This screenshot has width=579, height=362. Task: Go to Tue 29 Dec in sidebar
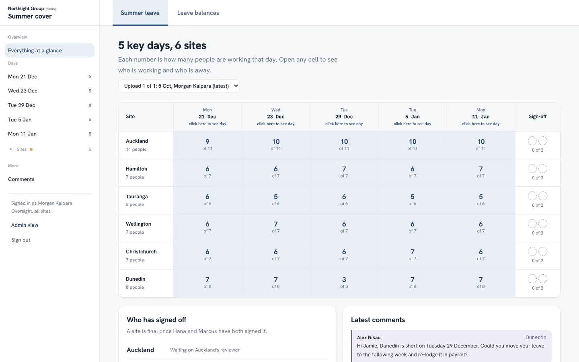49,105
